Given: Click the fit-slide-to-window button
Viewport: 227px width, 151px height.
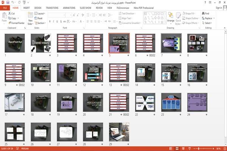Looking at the screenshot, I should 225,148.
